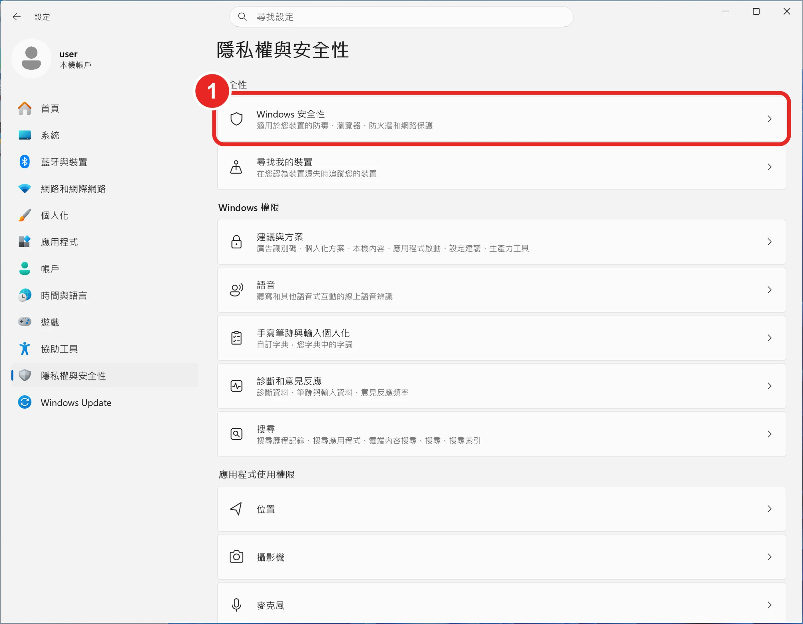
Task: Click the accessibility figure icon beside 協助工具
Action: point(25,349)
